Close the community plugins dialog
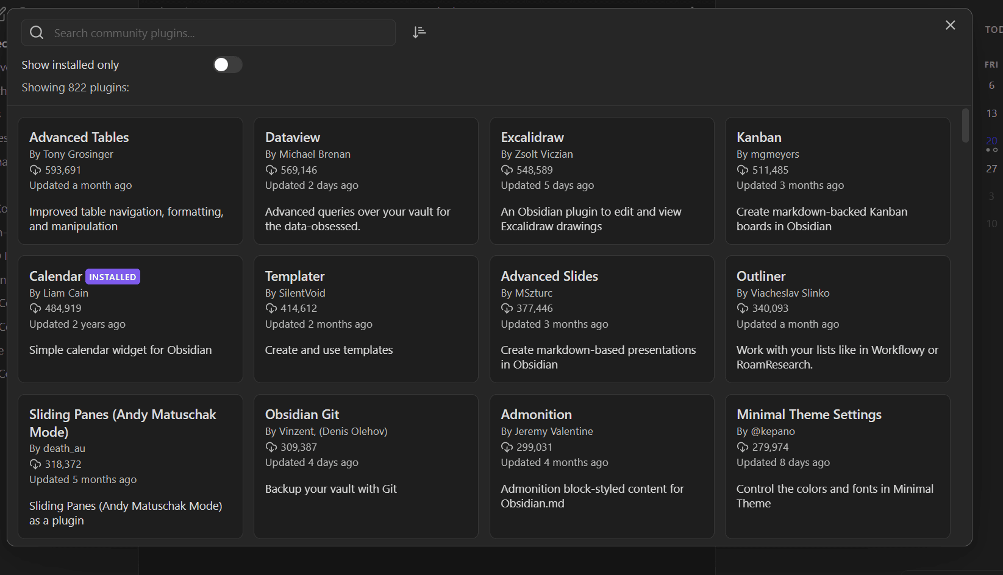This screenshot has height=575, width=1003. click(950, 25)
